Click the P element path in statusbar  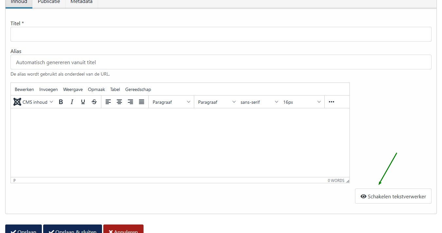coord(14,181)
